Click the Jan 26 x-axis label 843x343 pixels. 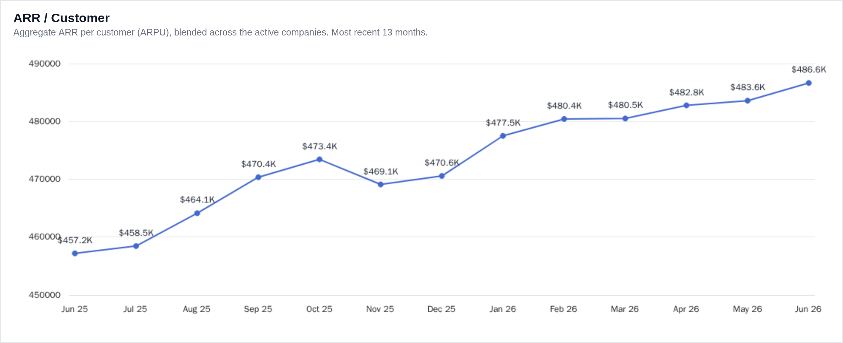(x=502, y=309)
